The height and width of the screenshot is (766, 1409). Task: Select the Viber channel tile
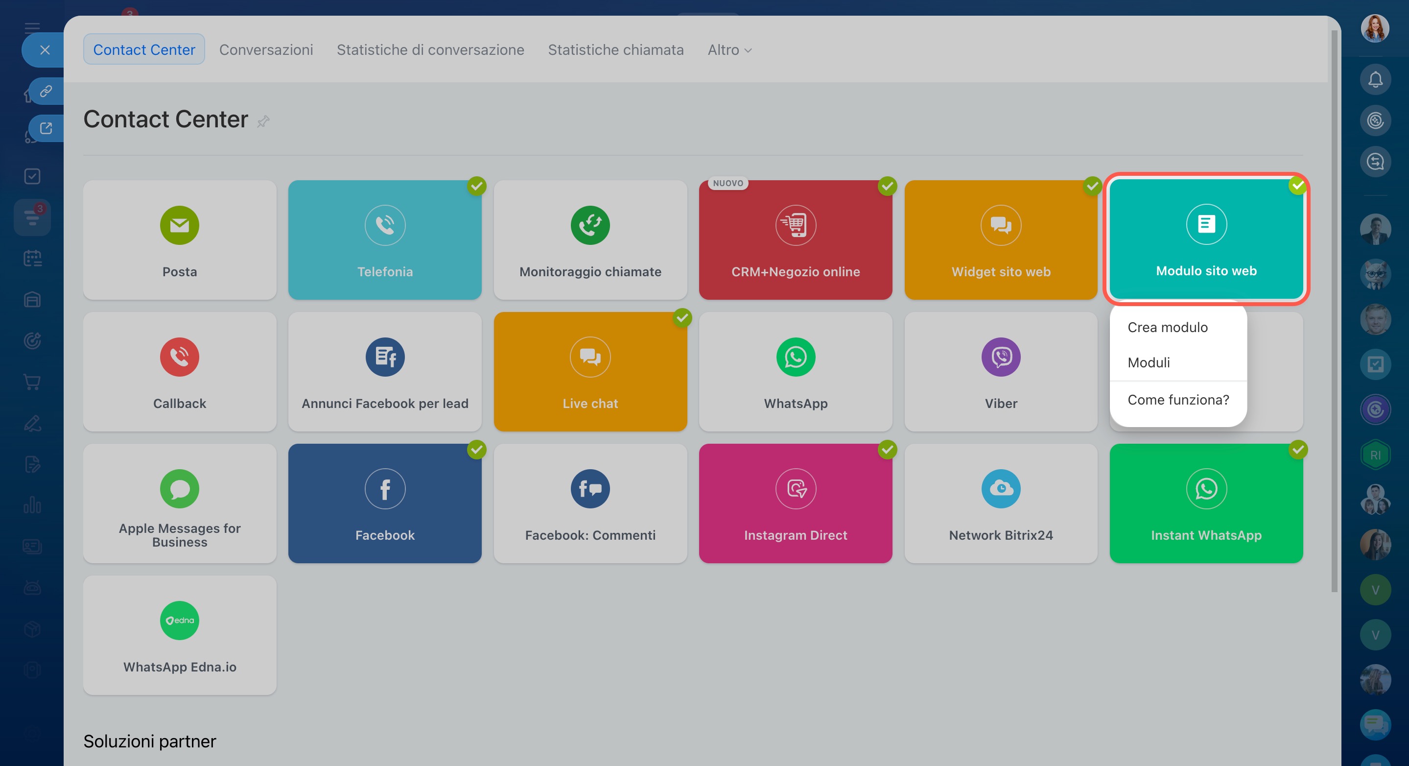[1000, 372]
